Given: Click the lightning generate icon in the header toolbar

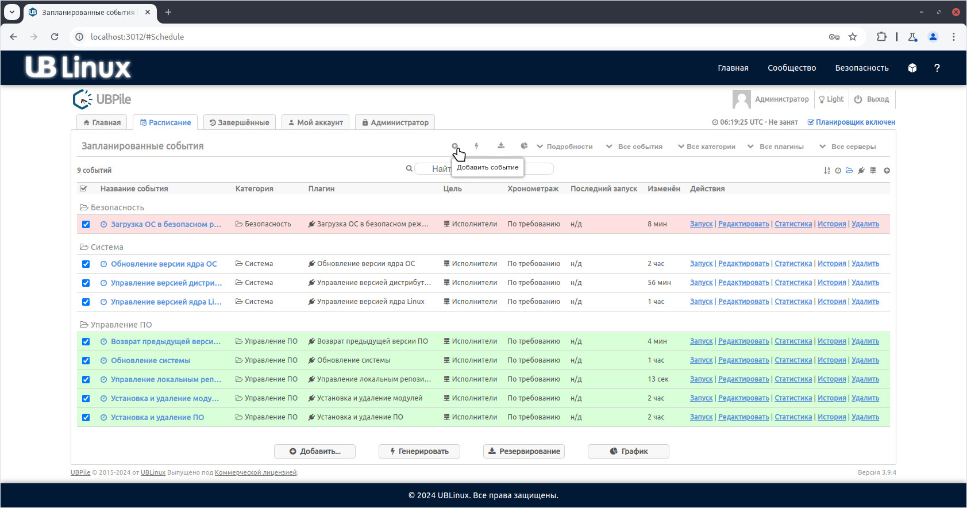Looking at the screenshot, I should tap(476, 146).
